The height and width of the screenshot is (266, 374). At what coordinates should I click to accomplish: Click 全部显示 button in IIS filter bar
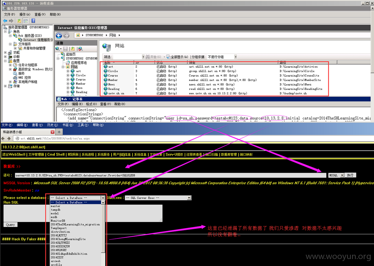coord(177,57)
